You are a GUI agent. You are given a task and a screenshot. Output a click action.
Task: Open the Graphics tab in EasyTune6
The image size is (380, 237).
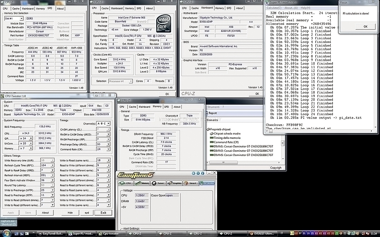(x=174, y=183)
